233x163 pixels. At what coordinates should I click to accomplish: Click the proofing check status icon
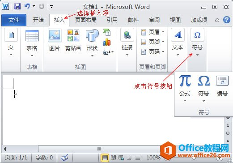click(64, 158)
